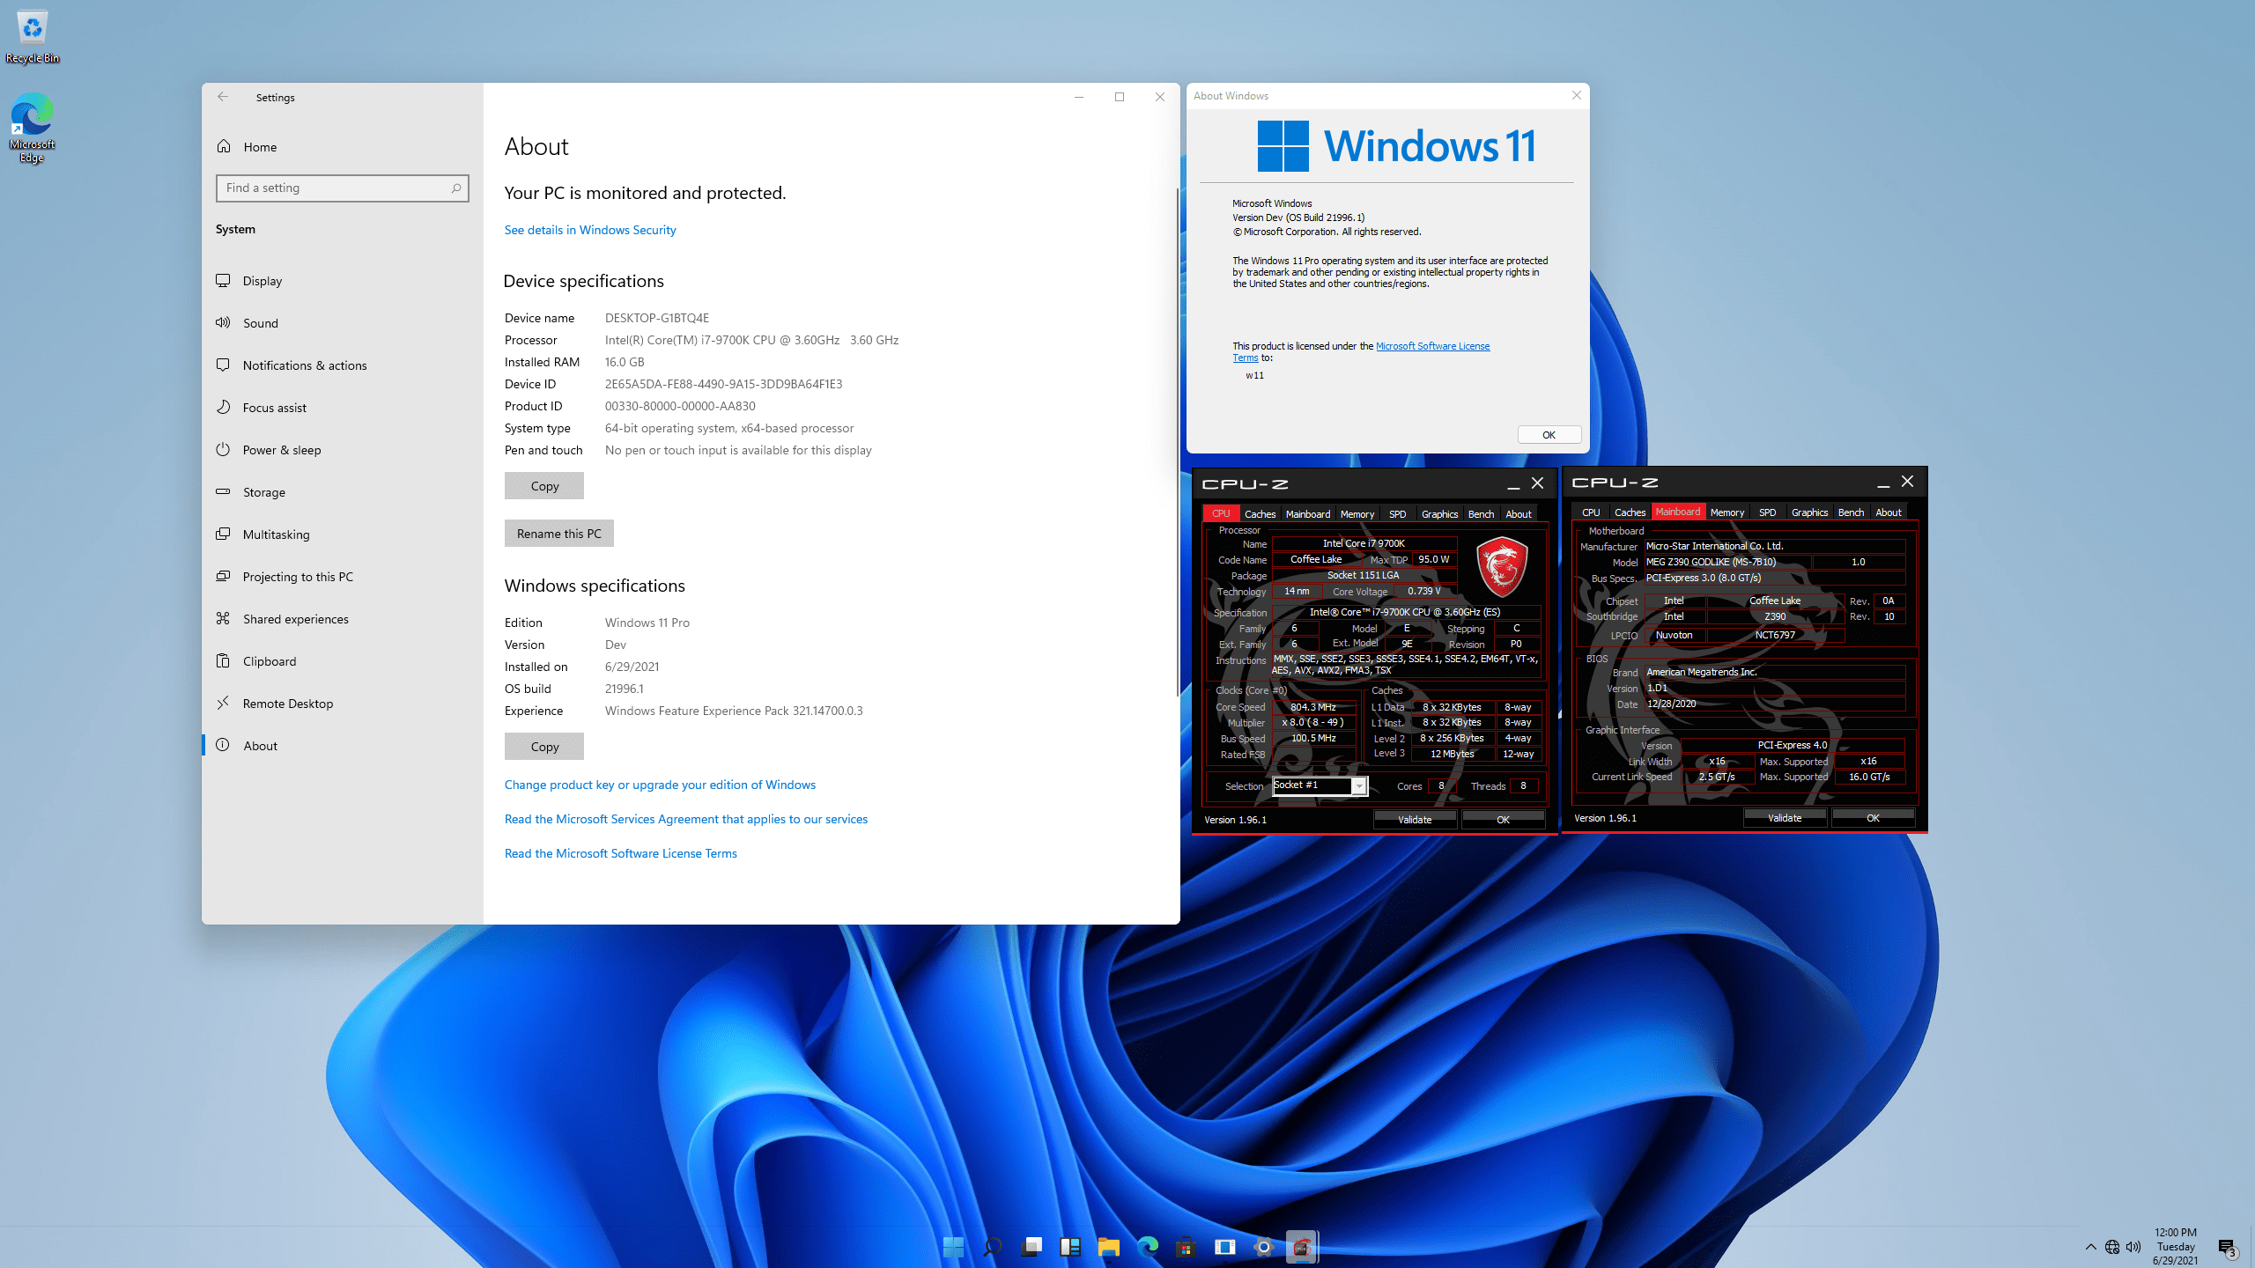Open Microsoft Store from the taskbar

(1185, 1247)
